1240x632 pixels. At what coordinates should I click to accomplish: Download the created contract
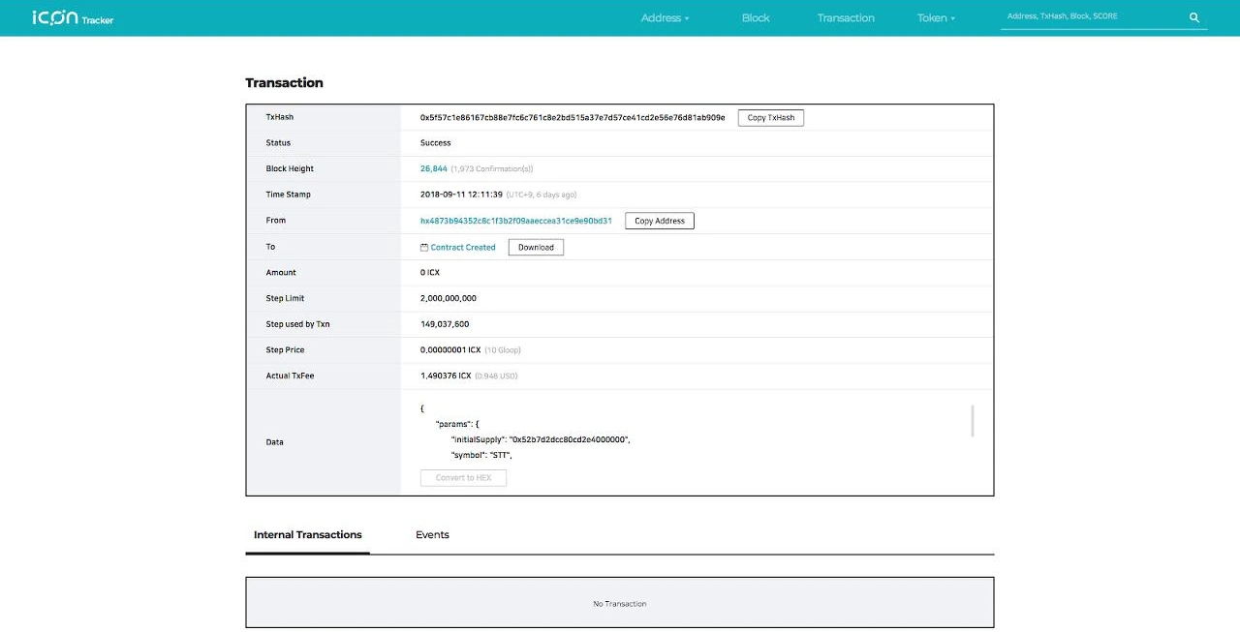(x=536, y=248)
